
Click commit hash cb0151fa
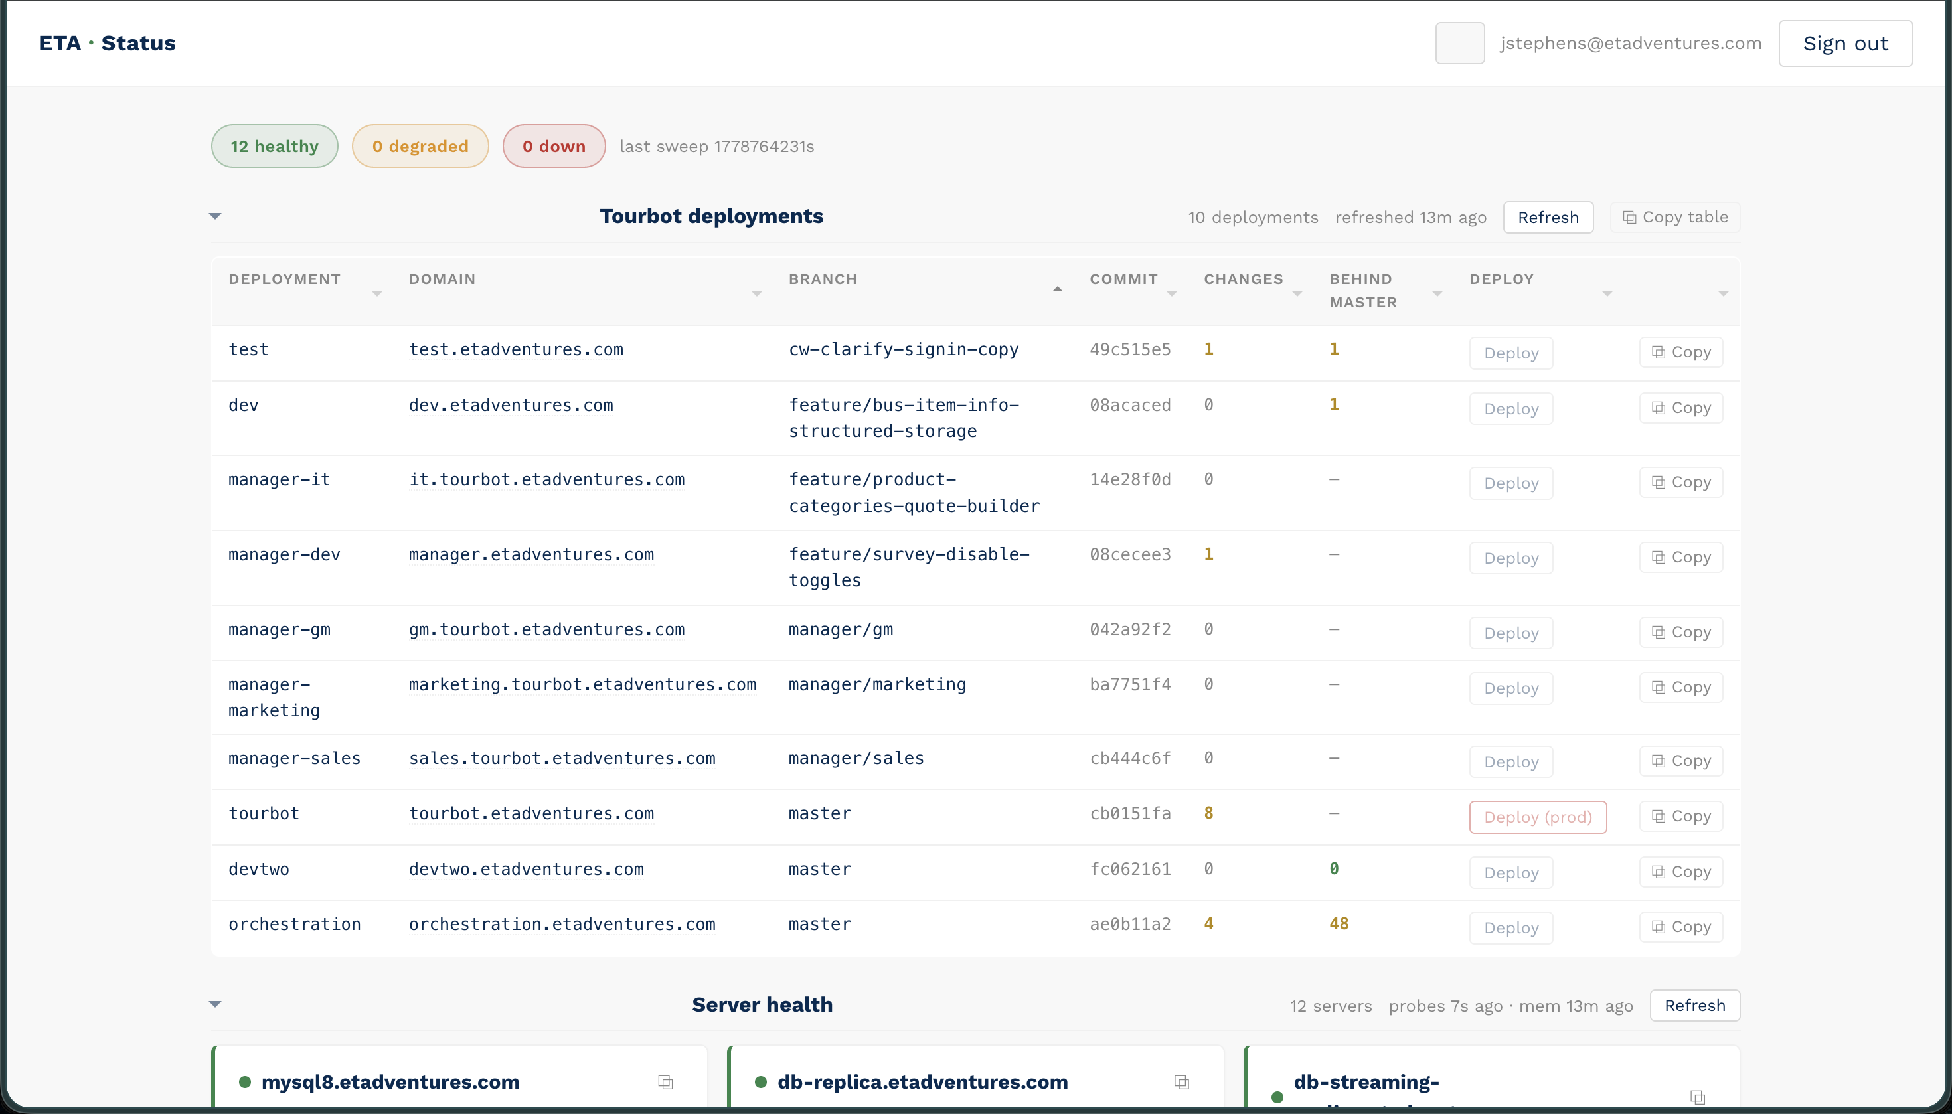(x=1129, y=813)
